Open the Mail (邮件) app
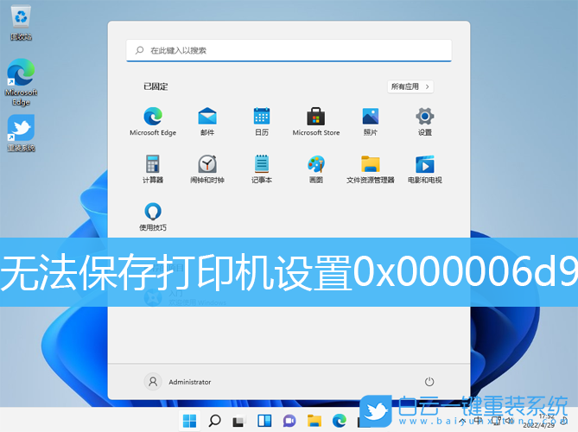578x432 pixels. [207, 122]
